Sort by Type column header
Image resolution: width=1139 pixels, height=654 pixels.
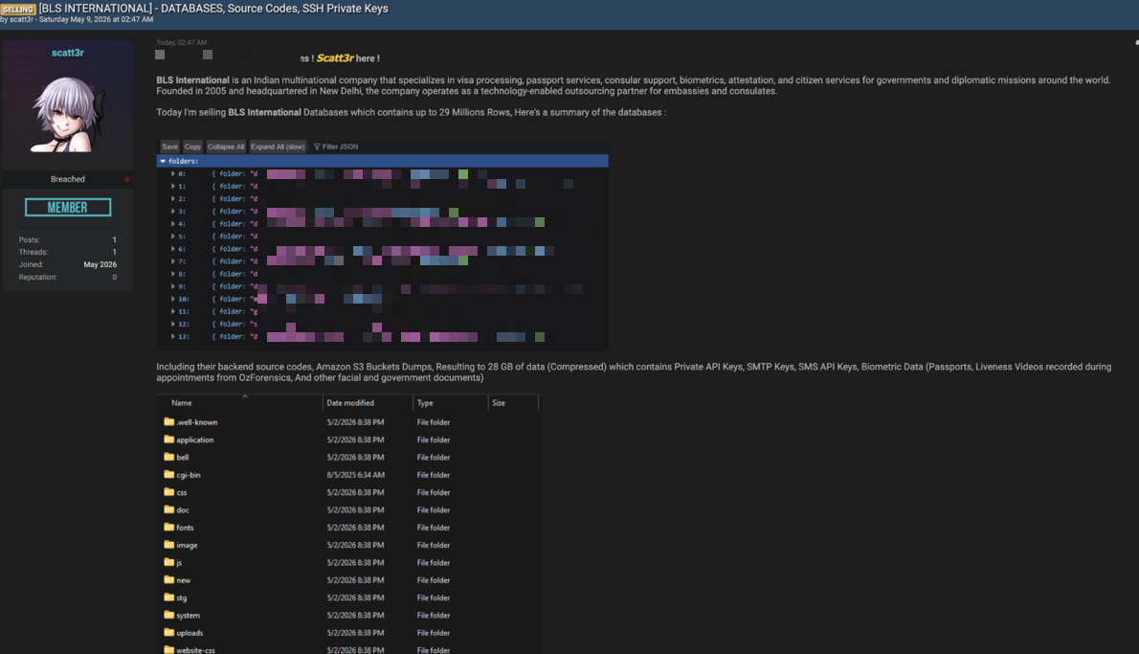(x=425, y=402)
